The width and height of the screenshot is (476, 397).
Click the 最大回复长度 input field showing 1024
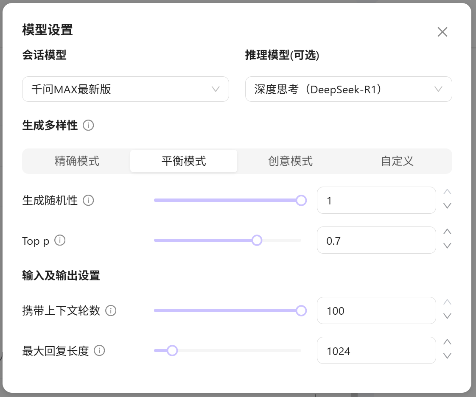pos(376,351)
